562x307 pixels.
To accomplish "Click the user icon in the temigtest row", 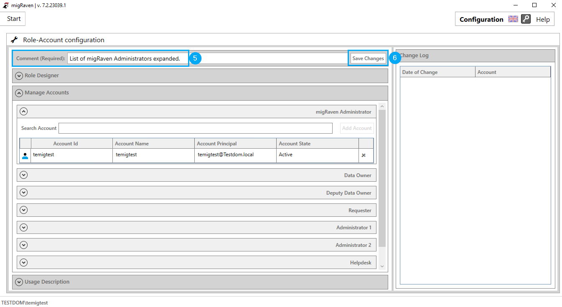I will (x=25, y=156).
